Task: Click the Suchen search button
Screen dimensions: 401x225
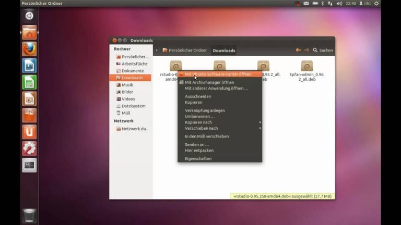Action: pos(323,50)
